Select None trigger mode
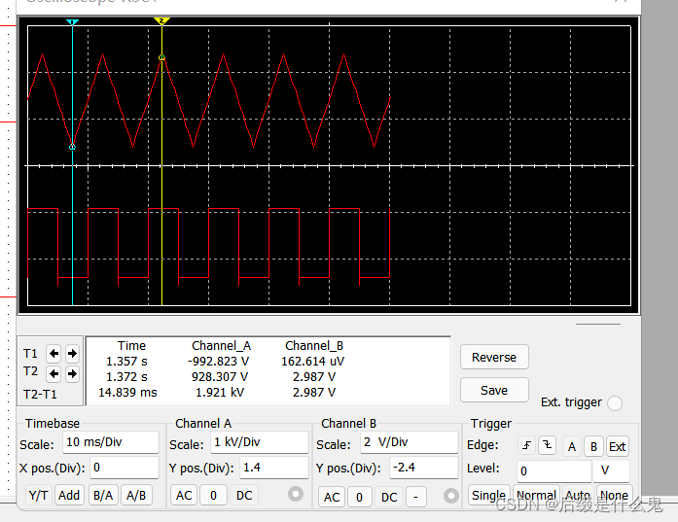This screenshot has width=678, height=522. pos(614,495)
